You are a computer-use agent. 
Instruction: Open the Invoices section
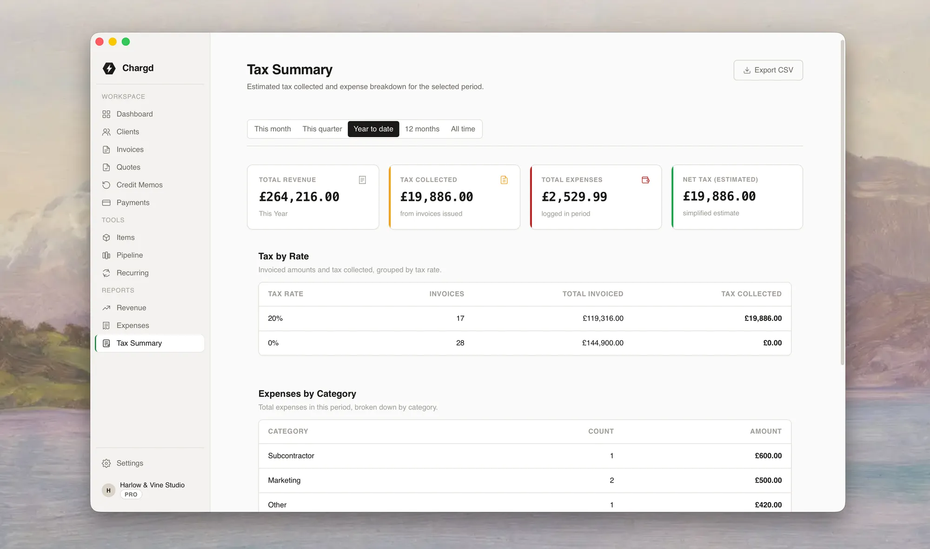150,150
